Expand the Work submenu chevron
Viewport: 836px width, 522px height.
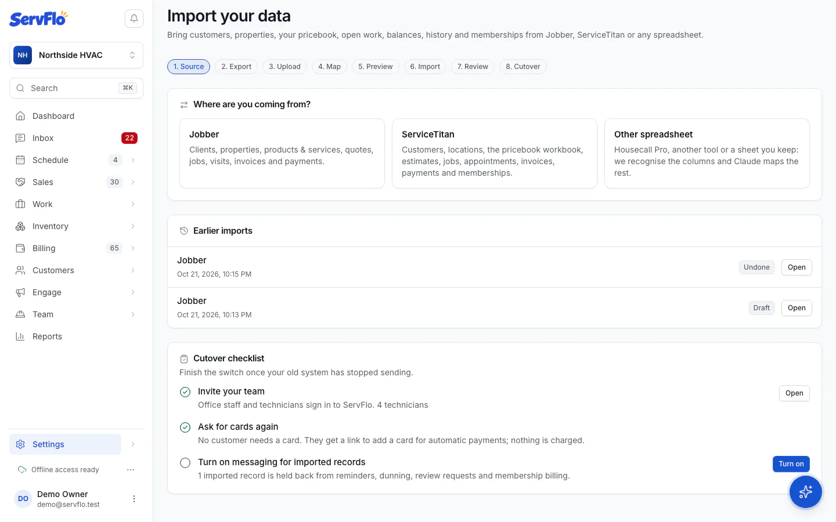[x=133, y=204]
